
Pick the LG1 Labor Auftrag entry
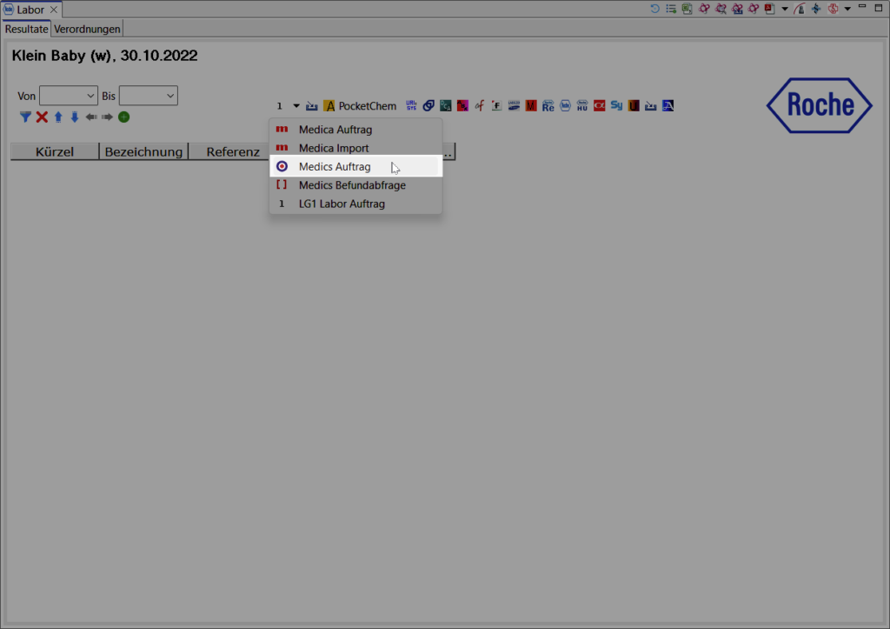coord(342,204)
